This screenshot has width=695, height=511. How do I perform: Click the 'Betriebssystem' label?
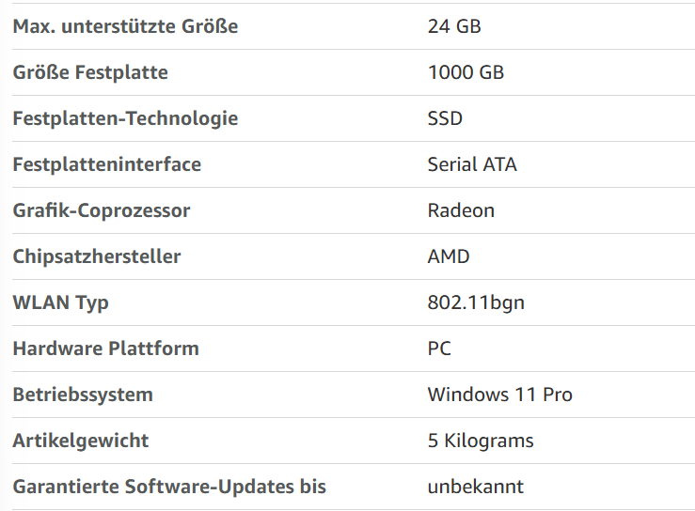coord(83,395)
